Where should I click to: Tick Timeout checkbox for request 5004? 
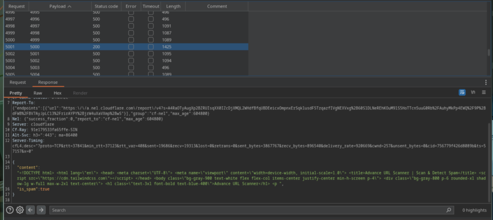coord(151,68)
